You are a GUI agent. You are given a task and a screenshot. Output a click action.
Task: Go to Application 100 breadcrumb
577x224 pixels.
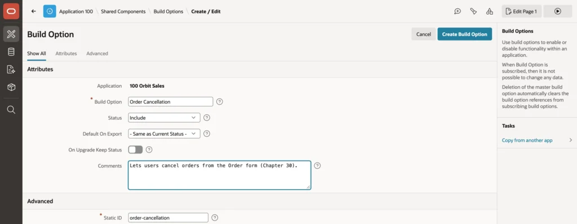(x=76, y=11)
